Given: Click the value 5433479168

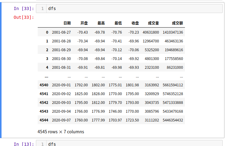Looking at the screenshot, I should (173, 111).
